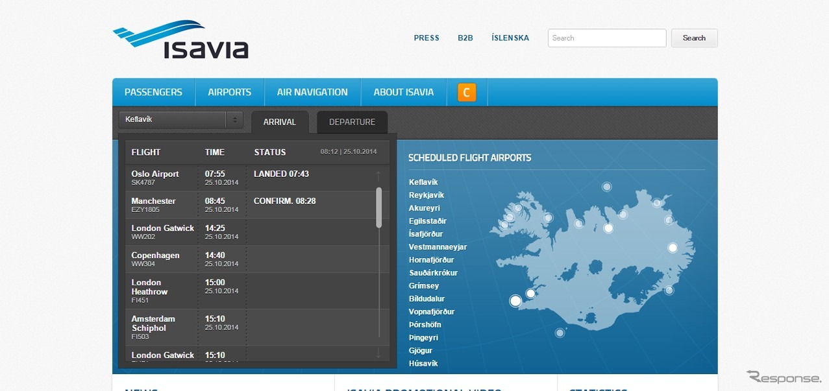
Task: Click the CONFIRM. 08:28 status
Action: pos(285,201)
